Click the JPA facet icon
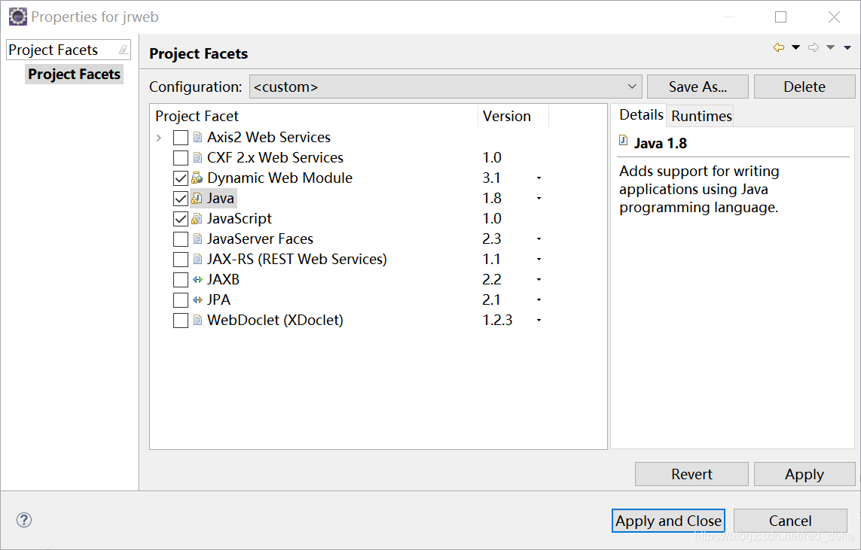 tap(197, 300)
